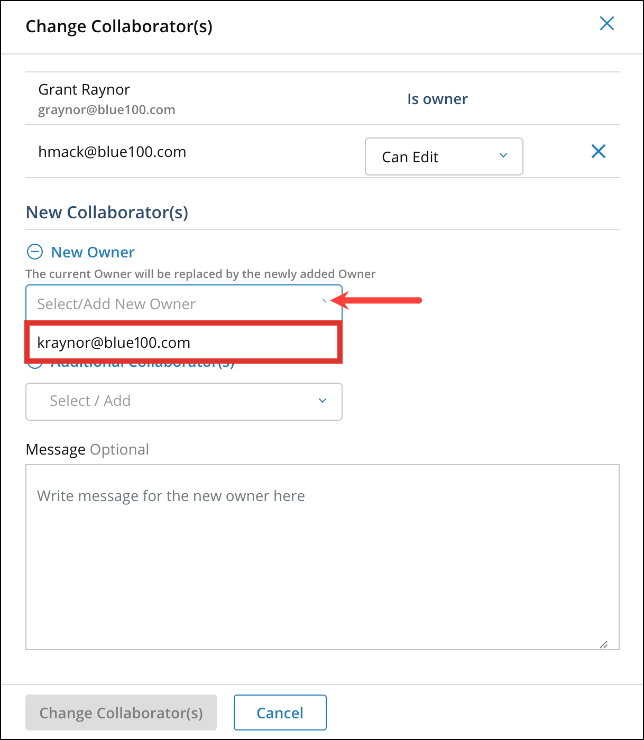Image resolution: width=644 pixels, height=740 pixels.
Task: Click the New Collaborator(s) section heading
Action: coord(107,212)
